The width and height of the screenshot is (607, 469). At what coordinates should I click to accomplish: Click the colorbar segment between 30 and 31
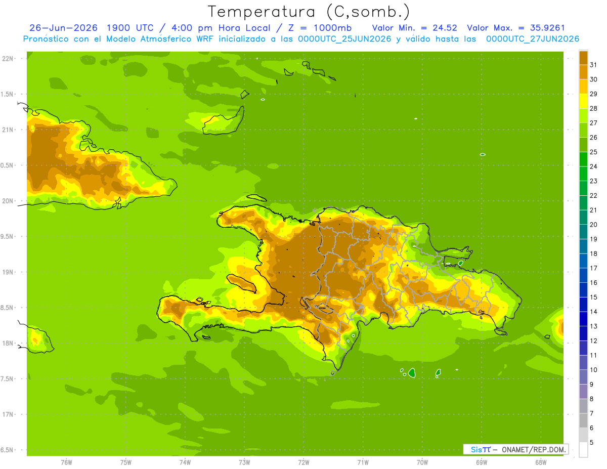tap(583, 72)
